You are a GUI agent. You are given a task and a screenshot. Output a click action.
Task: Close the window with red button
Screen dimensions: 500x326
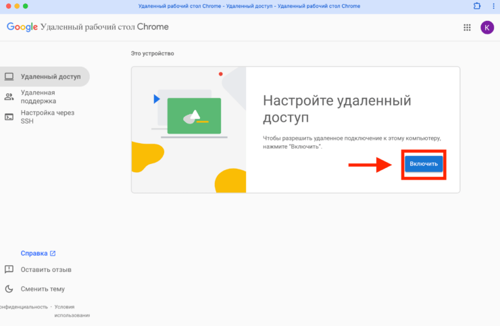(x=9, y=6)
